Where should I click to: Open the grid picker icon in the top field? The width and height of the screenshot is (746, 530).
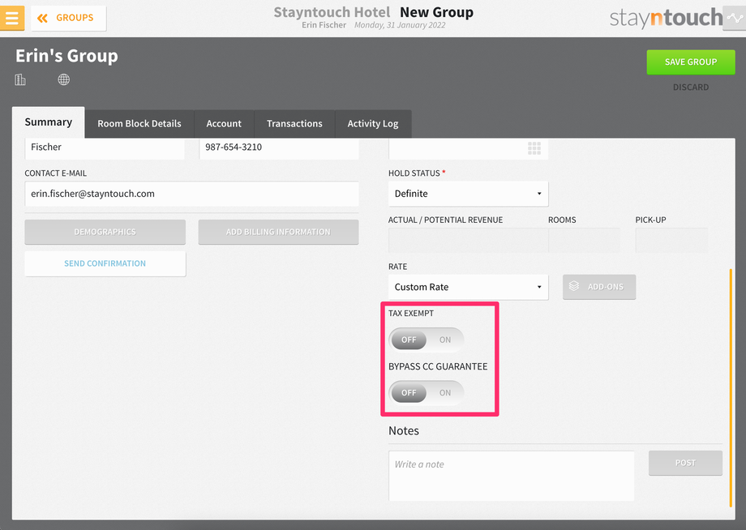pyautogui.click(x=534, y=148)
